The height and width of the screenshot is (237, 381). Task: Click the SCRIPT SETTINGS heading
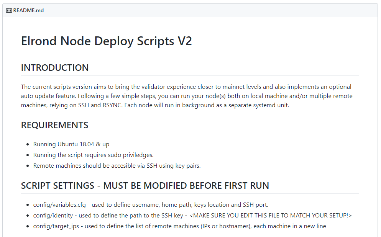145,186
